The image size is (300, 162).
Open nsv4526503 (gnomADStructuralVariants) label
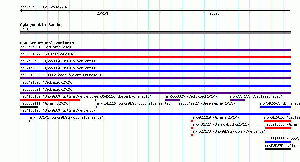pyautogui.click(x=58, y=61)
